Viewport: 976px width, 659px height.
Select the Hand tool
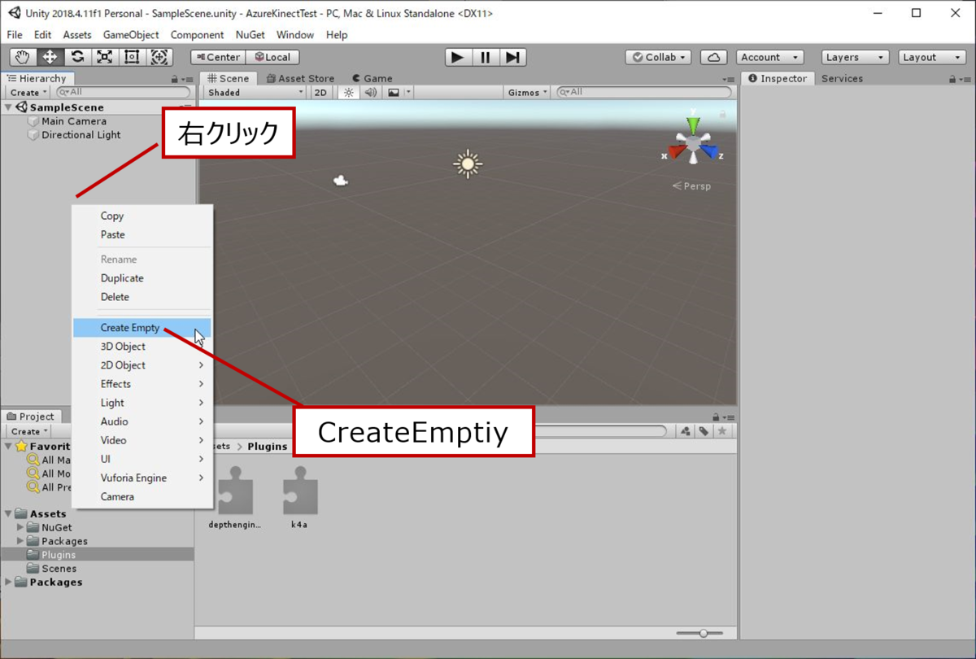24,57
